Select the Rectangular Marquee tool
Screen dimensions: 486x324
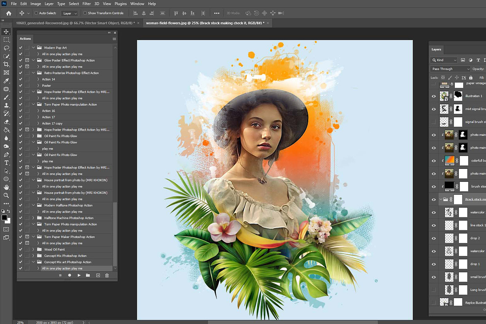(6, 40)
